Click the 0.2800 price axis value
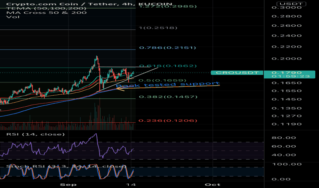This screenshot has width=319, height=188. [286, 16]
